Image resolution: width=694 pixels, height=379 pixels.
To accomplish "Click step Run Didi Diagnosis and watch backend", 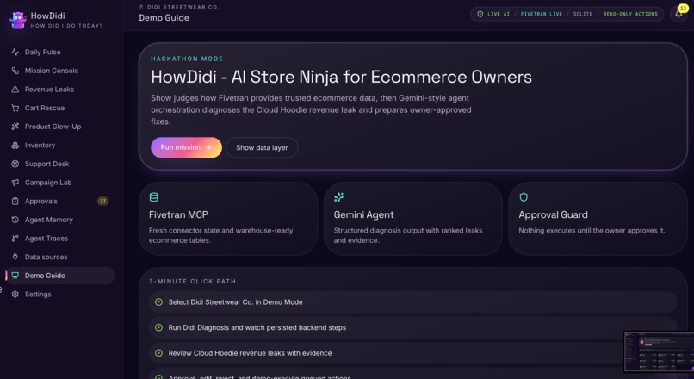I will [413, 327].
